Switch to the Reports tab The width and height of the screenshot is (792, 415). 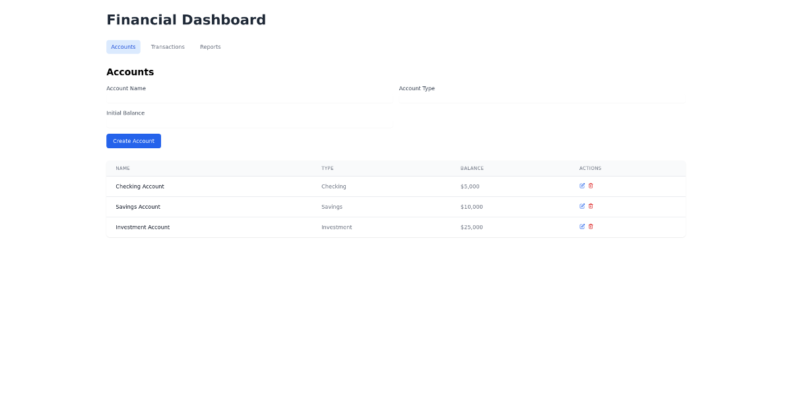coord(211,47)
